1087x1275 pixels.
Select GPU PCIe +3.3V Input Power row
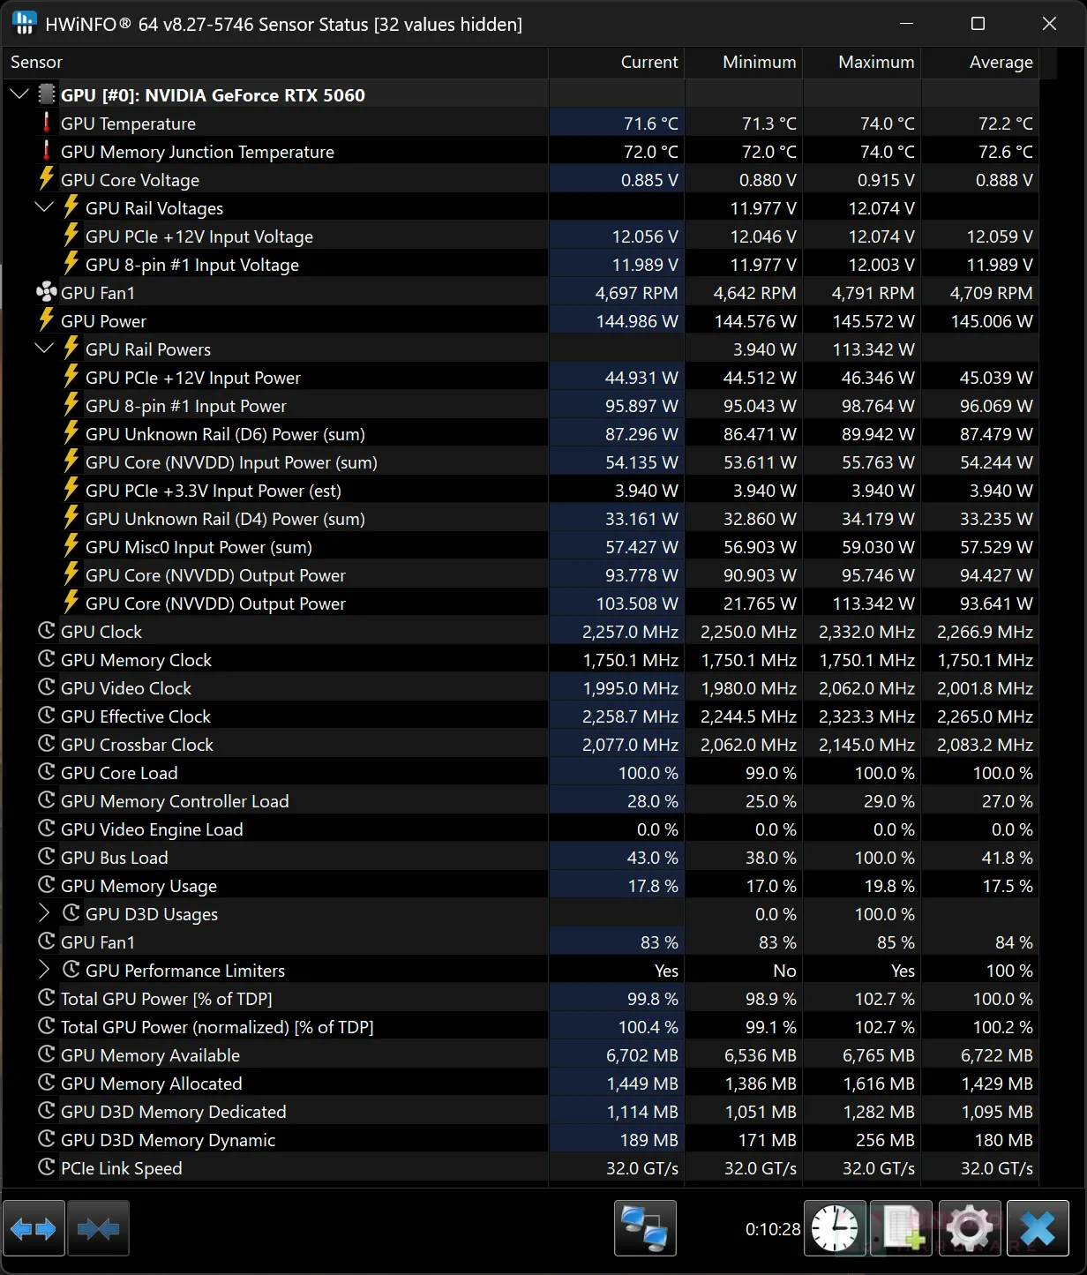pos(521,491)
